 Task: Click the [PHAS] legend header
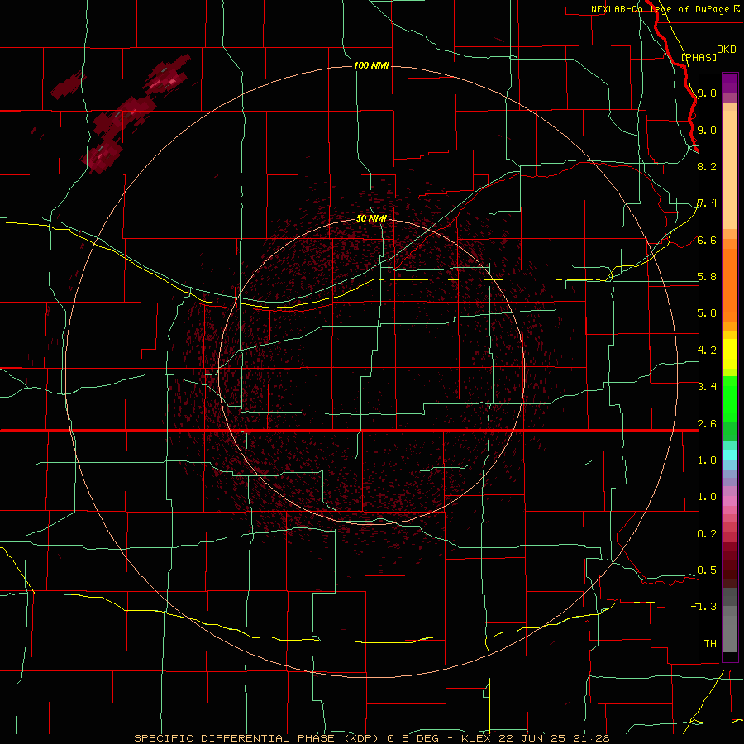[x=699, y=57]
